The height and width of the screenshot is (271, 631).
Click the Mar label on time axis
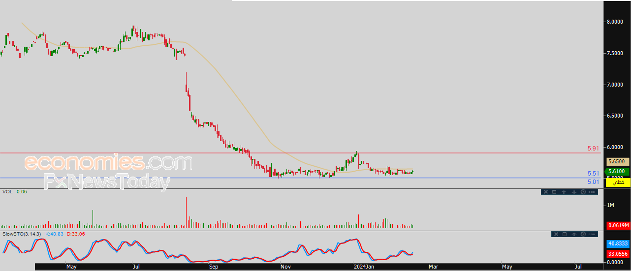click(434, 267)
